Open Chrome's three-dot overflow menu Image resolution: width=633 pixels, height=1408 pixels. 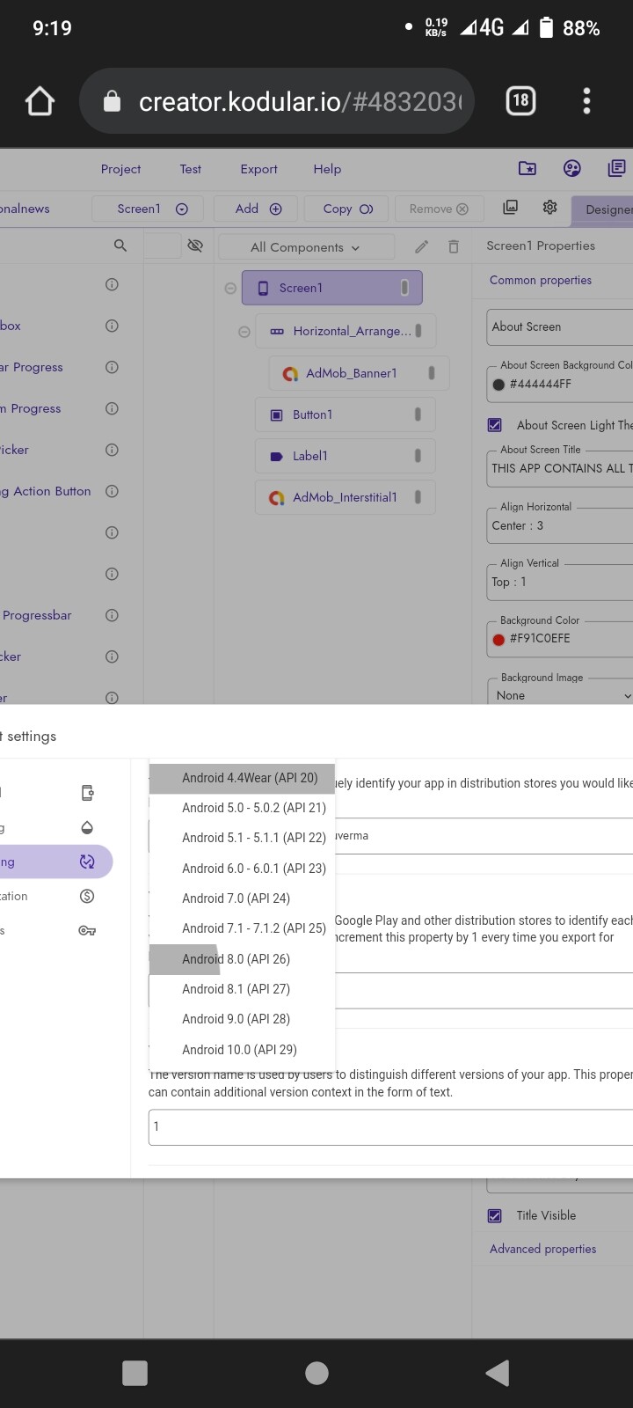click(x=586, y=101)
